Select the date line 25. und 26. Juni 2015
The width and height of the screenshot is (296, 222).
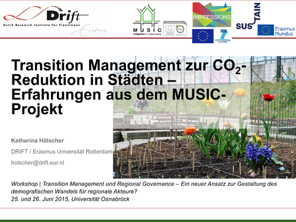(x=70, y=199)
